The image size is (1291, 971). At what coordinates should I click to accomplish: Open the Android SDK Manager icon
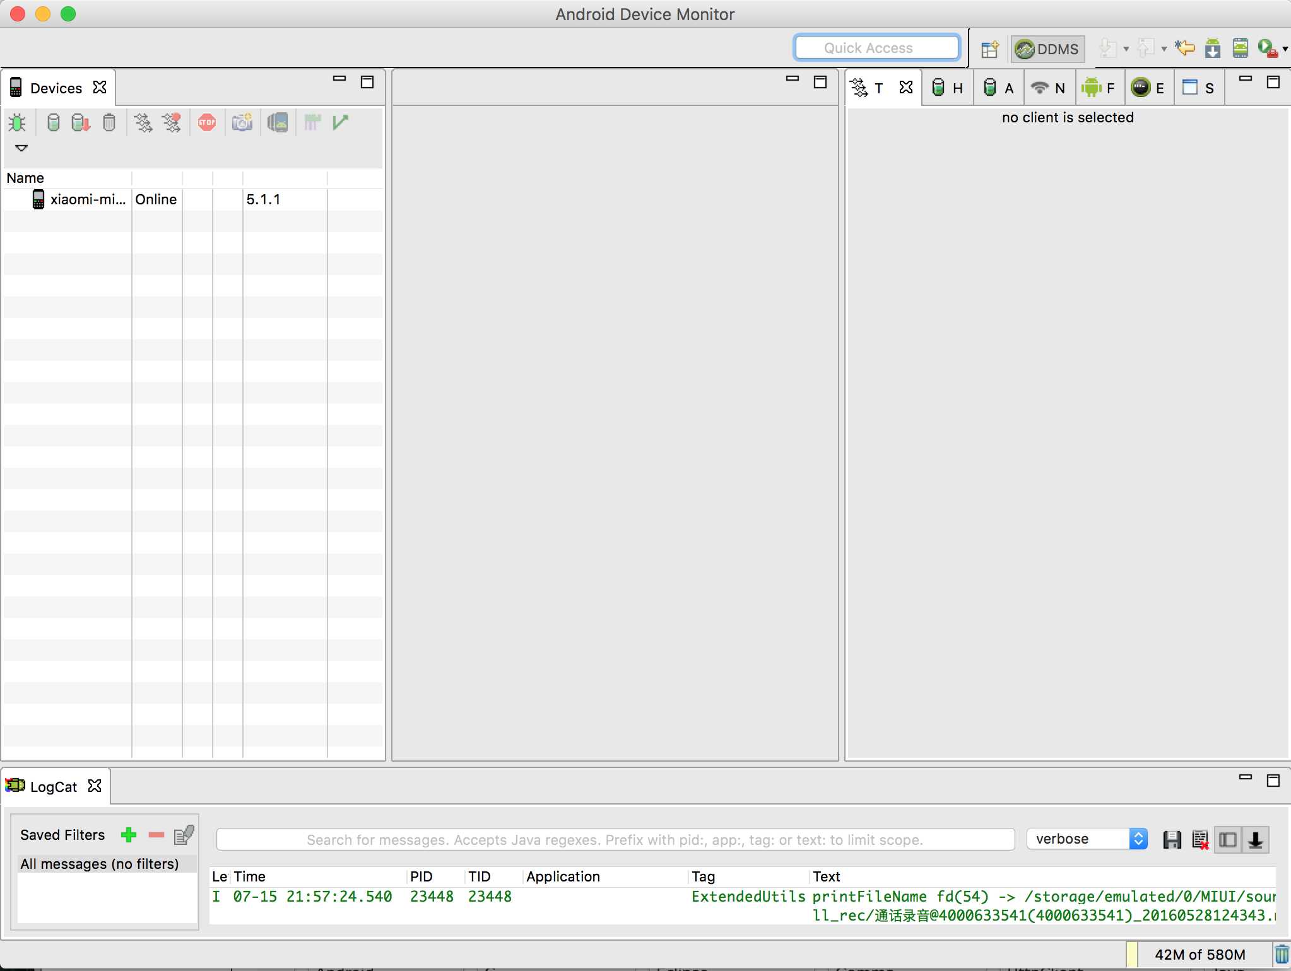point(1213,49)
